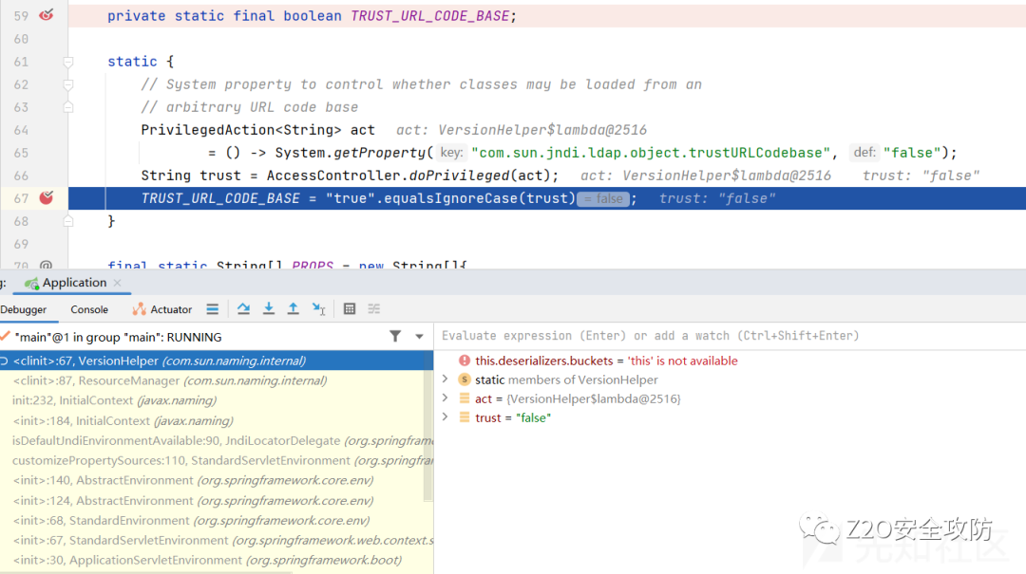Click the trust variable icon
The image size is (1026, 574).
(x=464, y=417)
